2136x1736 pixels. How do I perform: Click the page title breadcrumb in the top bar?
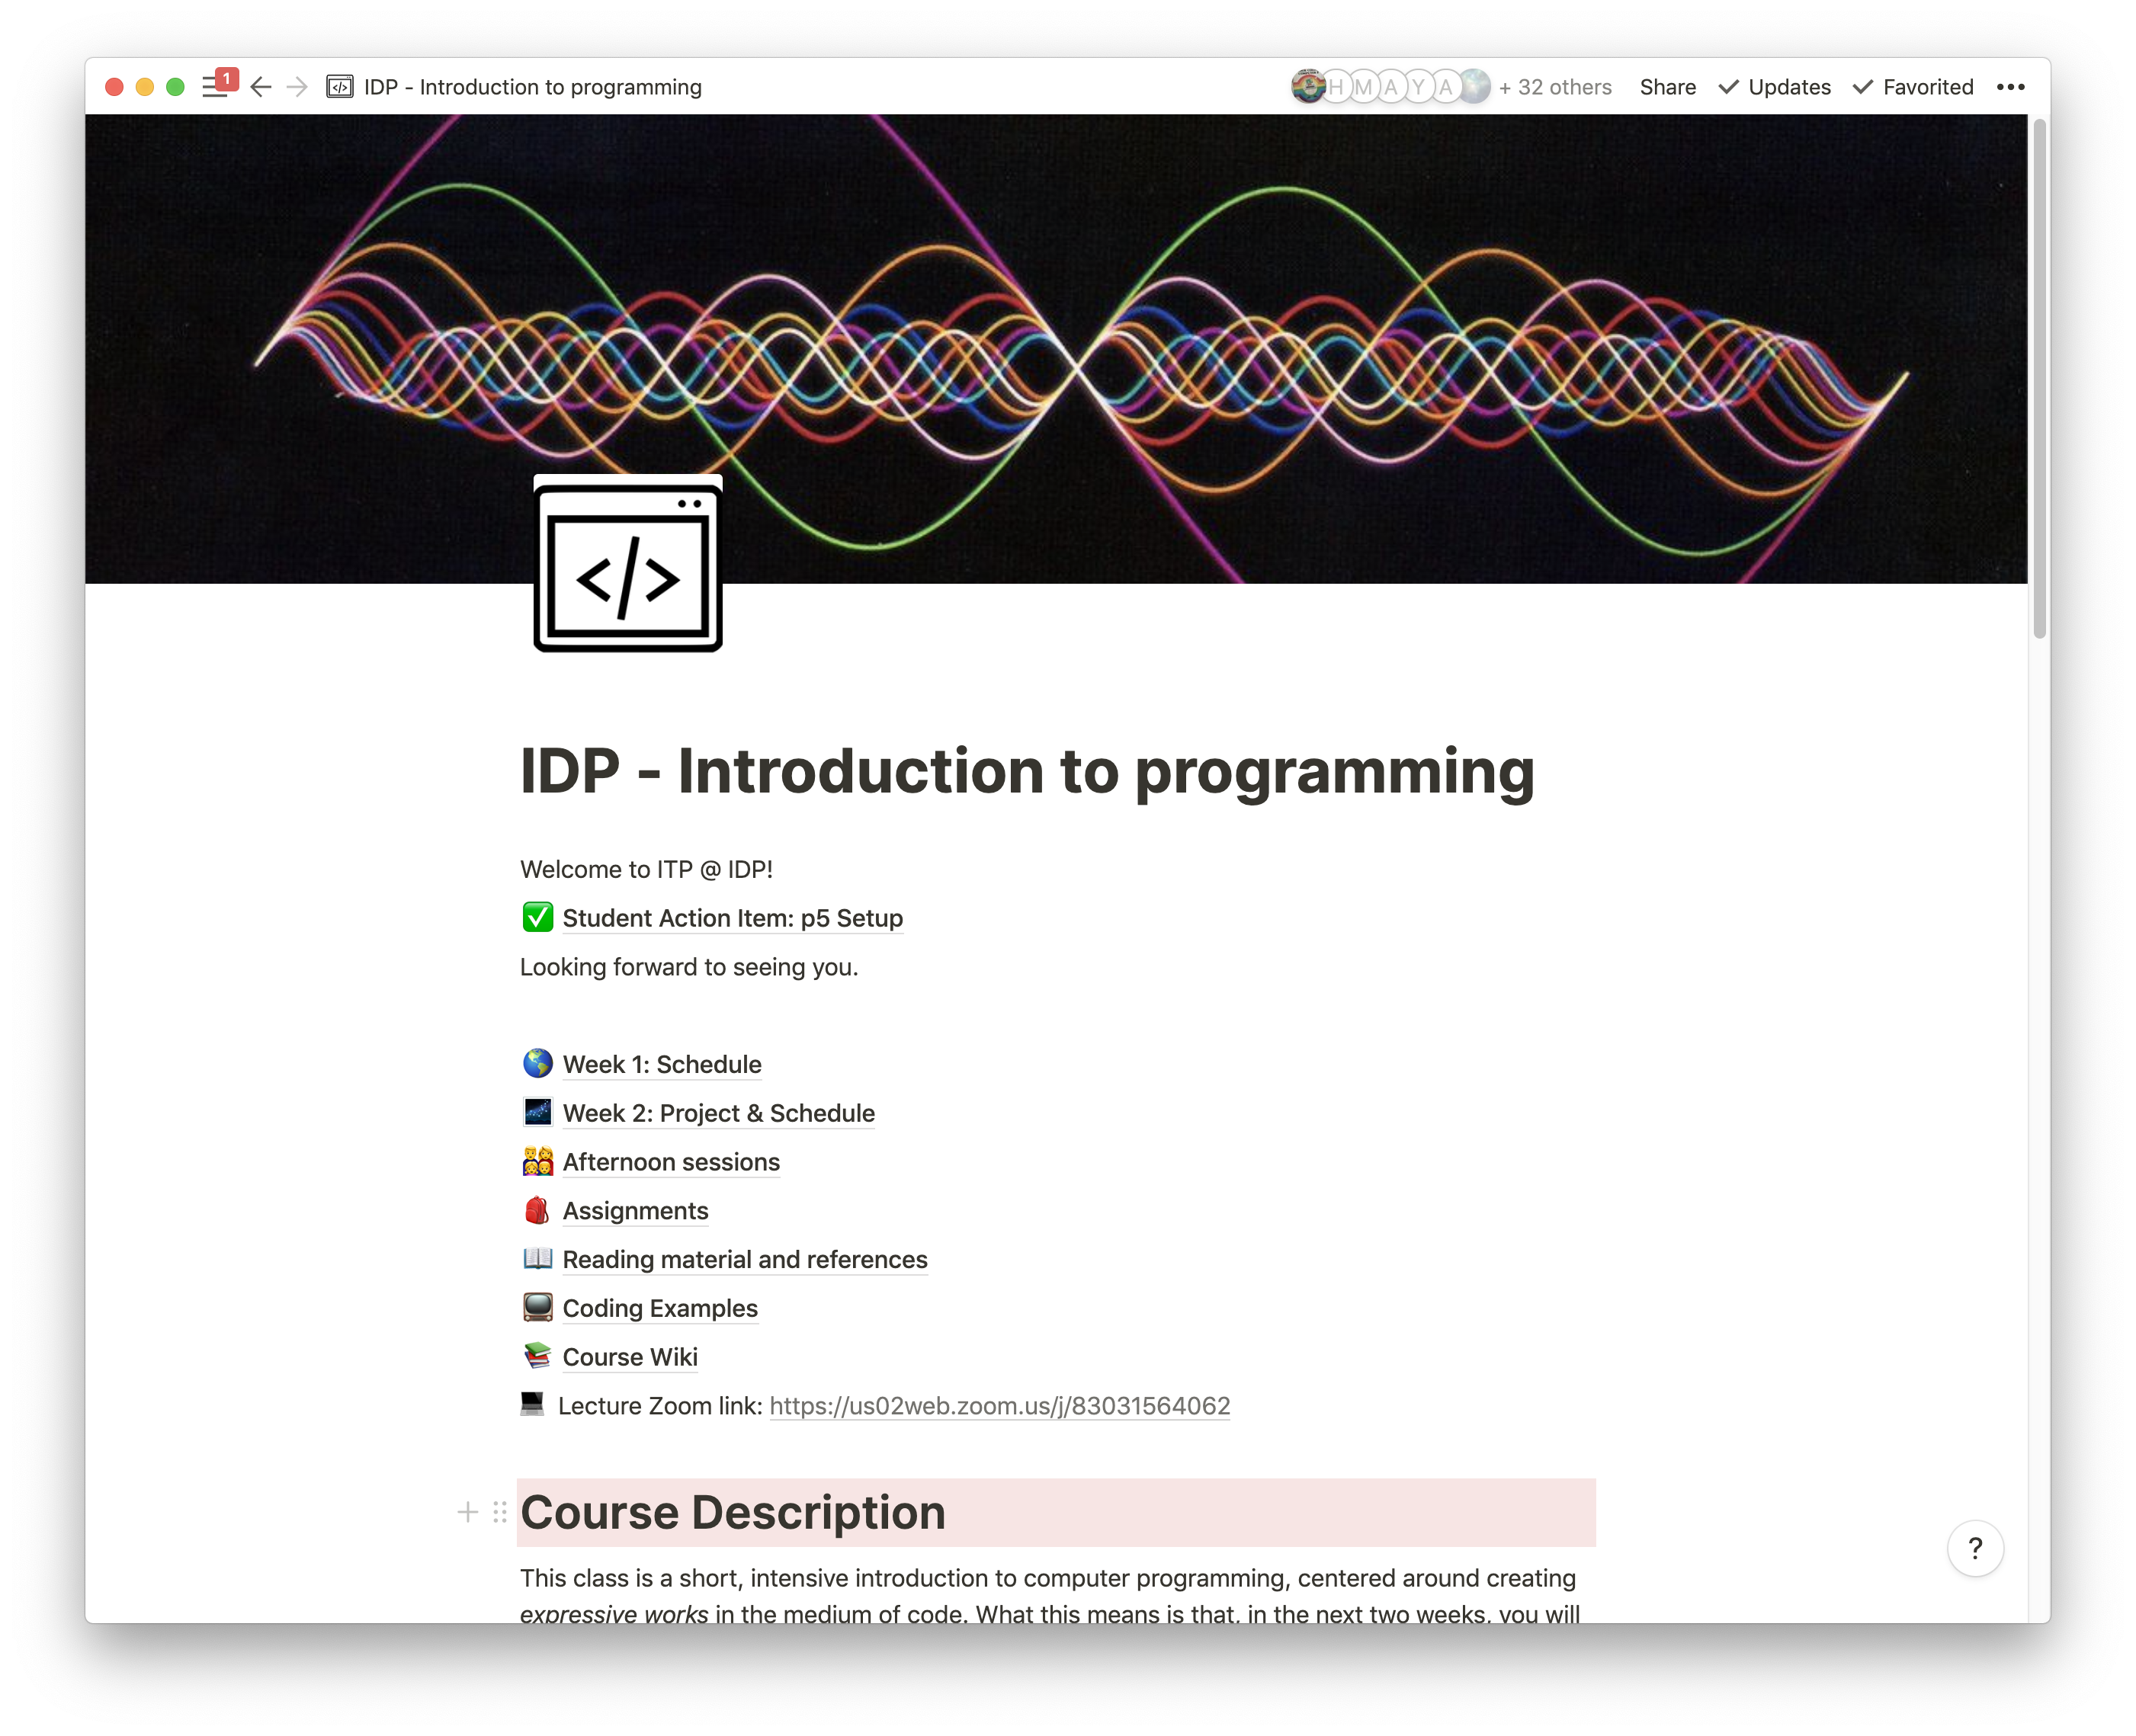531,87
